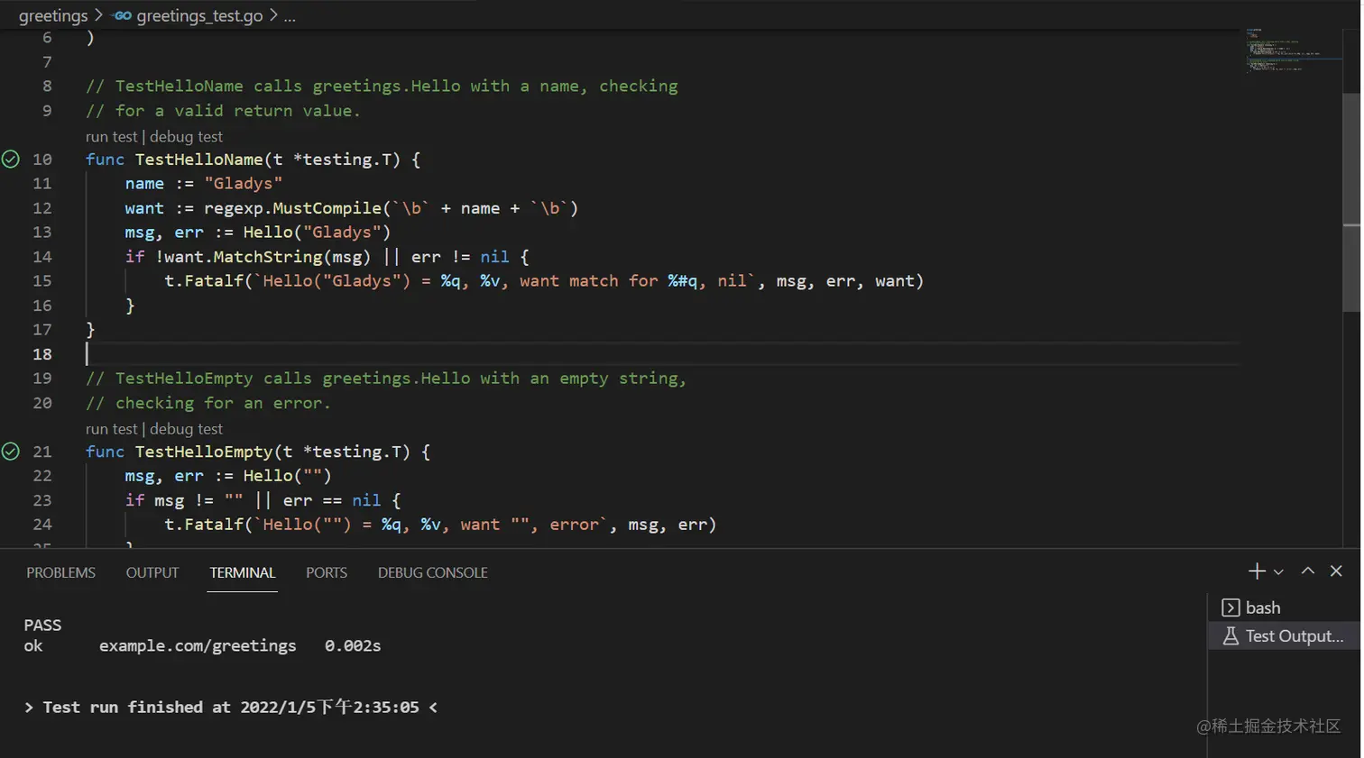Viewport: 1364px width, 758px height.
Task: Click 'run test' above TestHelloName
Action: click(x=111, y=137)
